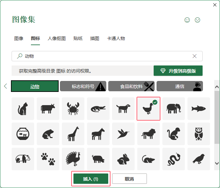Image resolution: width=220 pixels, height=188 pixels.
Task: Click scrollbar up arrow
Action: click(x=217, y=87)
